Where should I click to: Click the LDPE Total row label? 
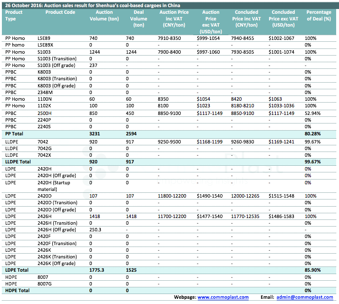(x=16, y=270)
